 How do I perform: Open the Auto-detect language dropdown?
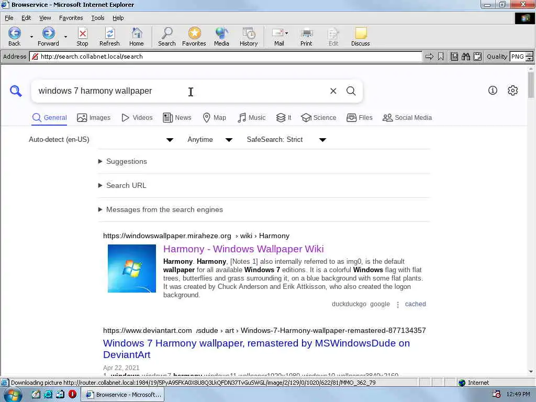pyautogui.click(x=101, y=139)
